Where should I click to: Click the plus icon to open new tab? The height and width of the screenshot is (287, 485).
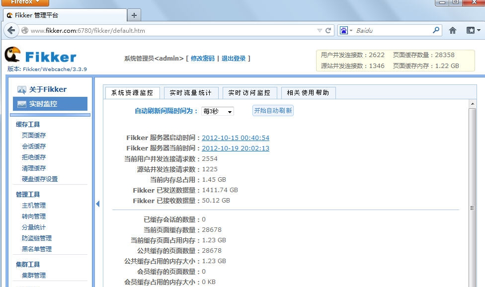(x=134, y=15)
